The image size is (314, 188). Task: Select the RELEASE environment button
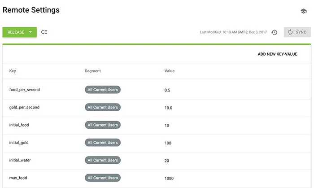[19, 32]
